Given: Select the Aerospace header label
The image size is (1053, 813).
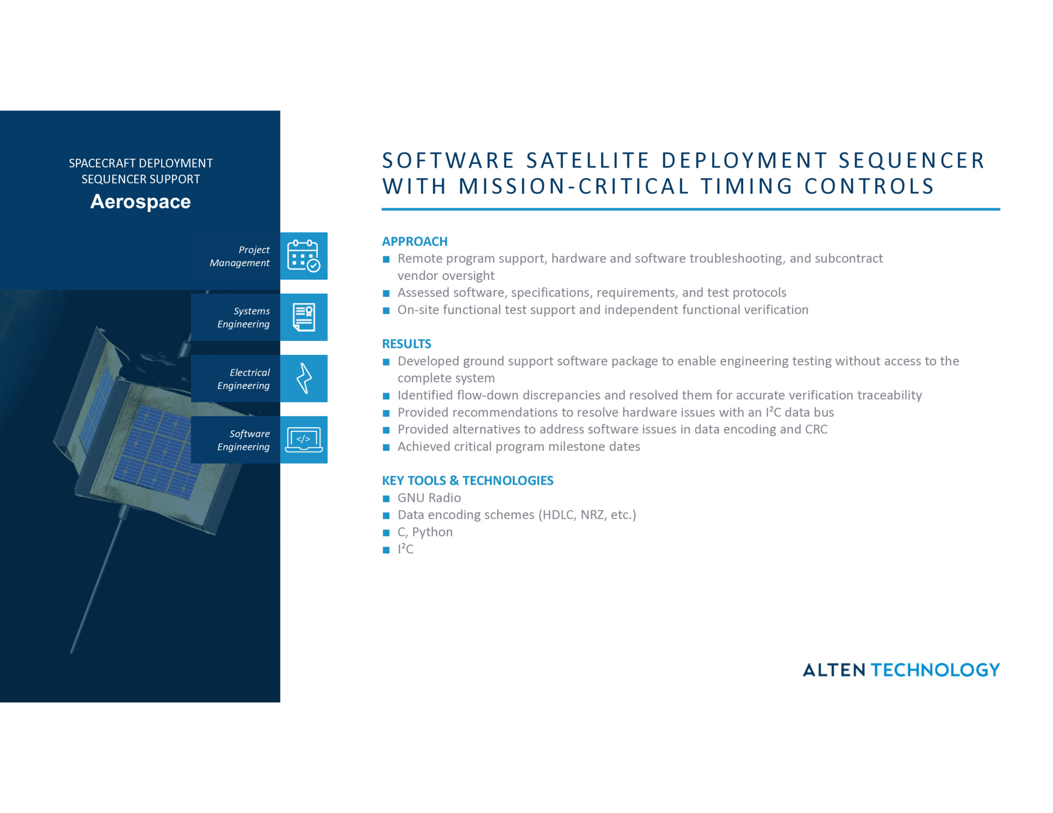Looking at the screenshot, I should pos(141,203).
